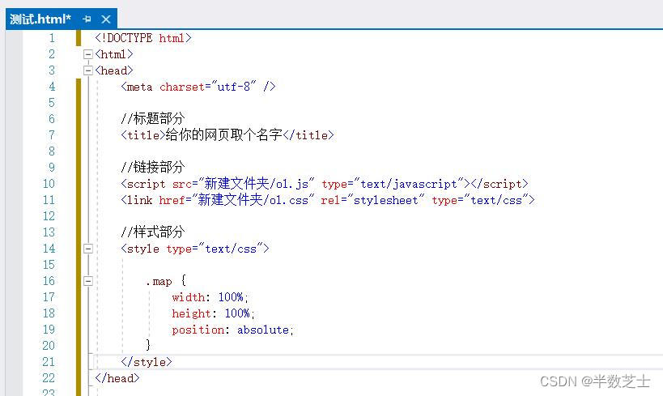663x396 pixels.
Task: Click the closing </head> tag
Action: (x=117, y=378)
